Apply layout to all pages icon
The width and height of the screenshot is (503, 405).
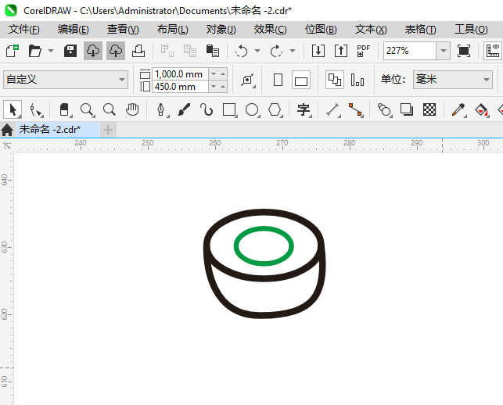(335, 80)
